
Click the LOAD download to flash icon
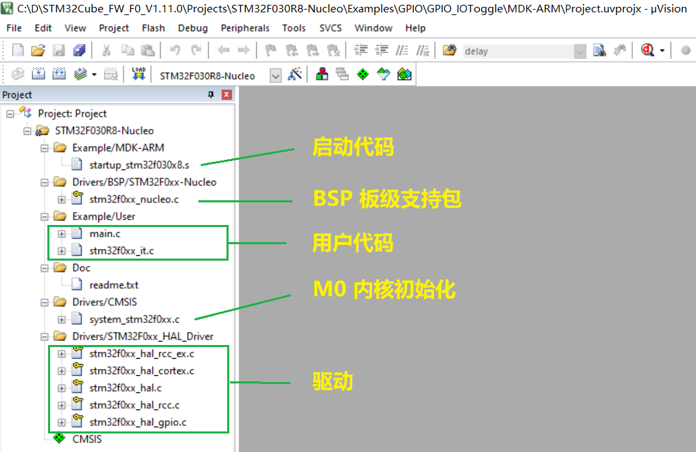(139, 74)
